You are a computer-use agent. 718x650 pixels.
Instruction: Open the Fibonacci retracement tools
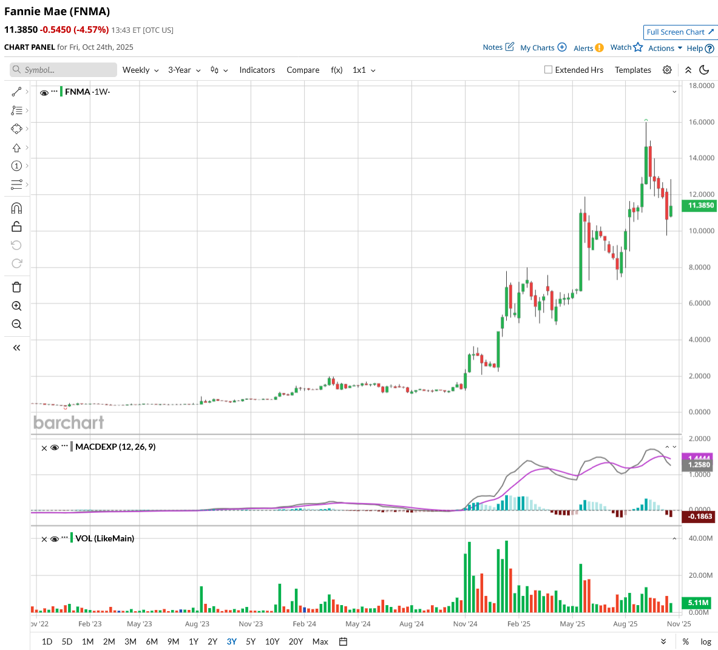(x=16, y=110)
